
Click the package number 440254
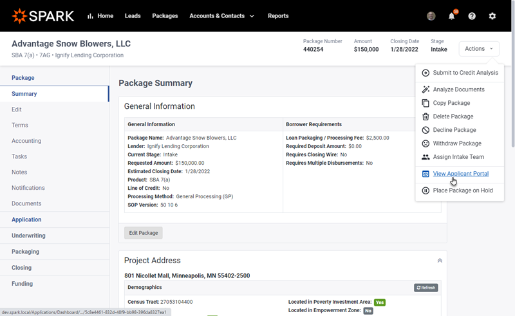click(313, 50)
